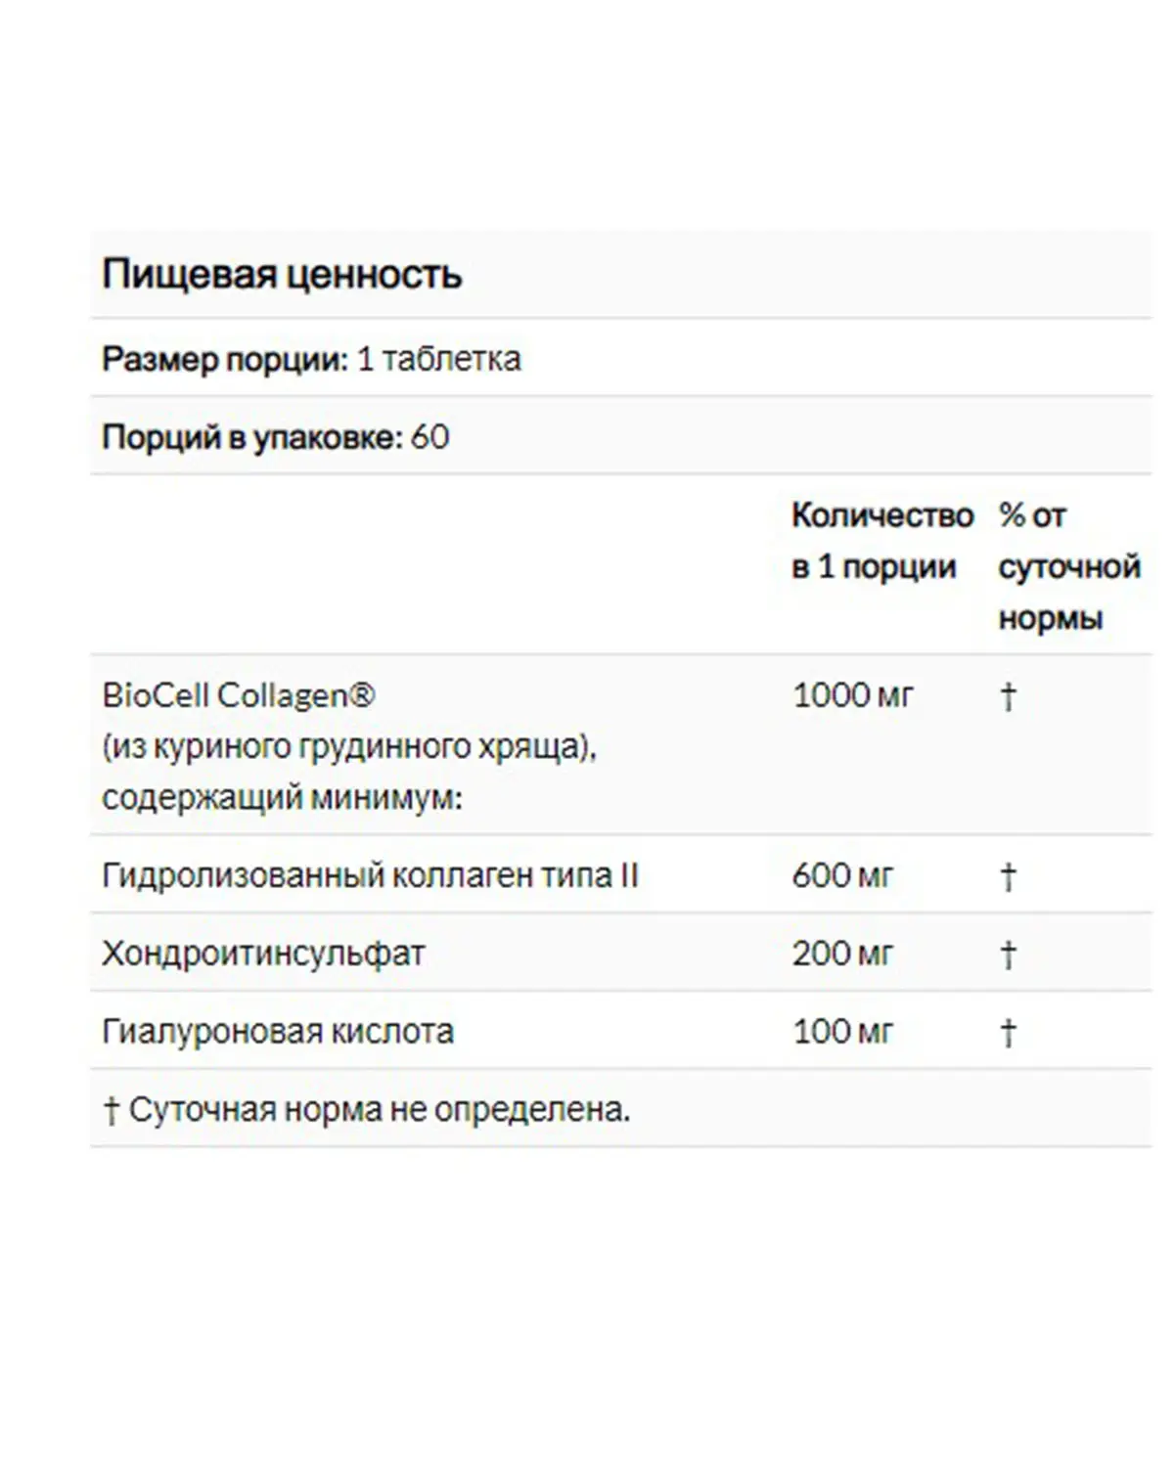Click the dagger symbol starting the footnote
Screen dimensions: 1174x1467
[x=111, y=1111]
